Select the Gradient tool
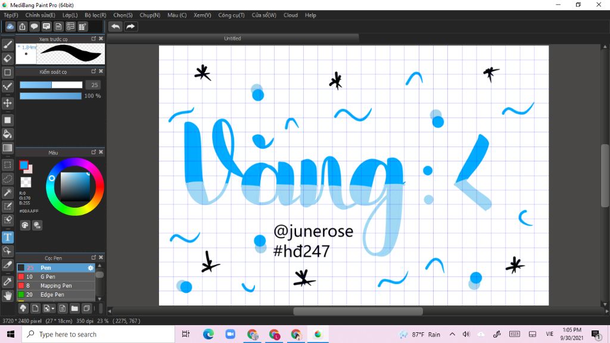Image resolution: width=610 pixels, height=343 pixels. pyautogui.click(x=7, y=148)
